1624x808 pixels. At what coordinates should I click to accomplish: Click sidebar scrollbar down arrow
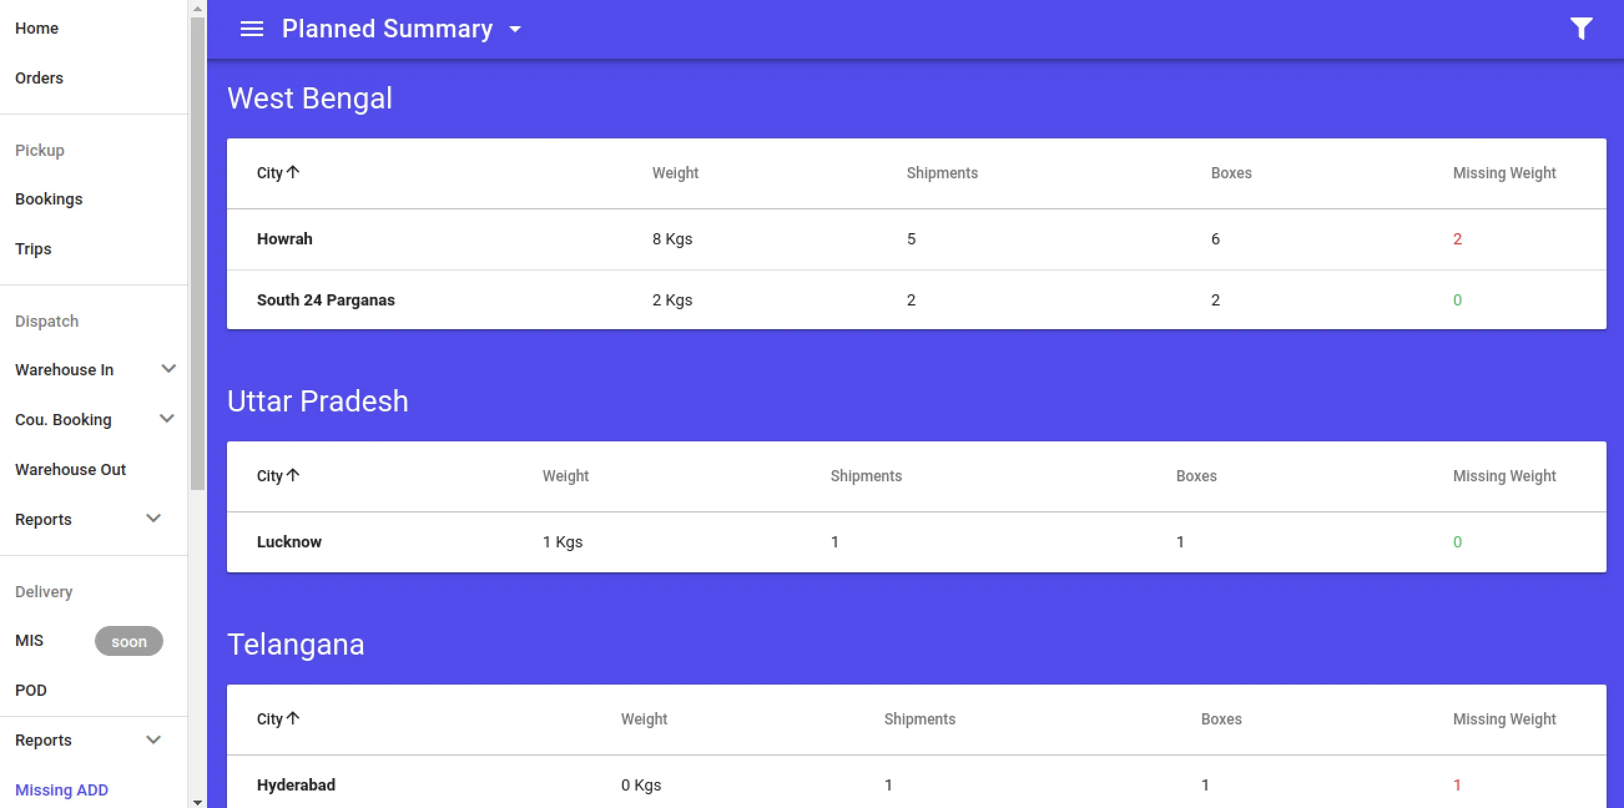click(x=197, y=802)
